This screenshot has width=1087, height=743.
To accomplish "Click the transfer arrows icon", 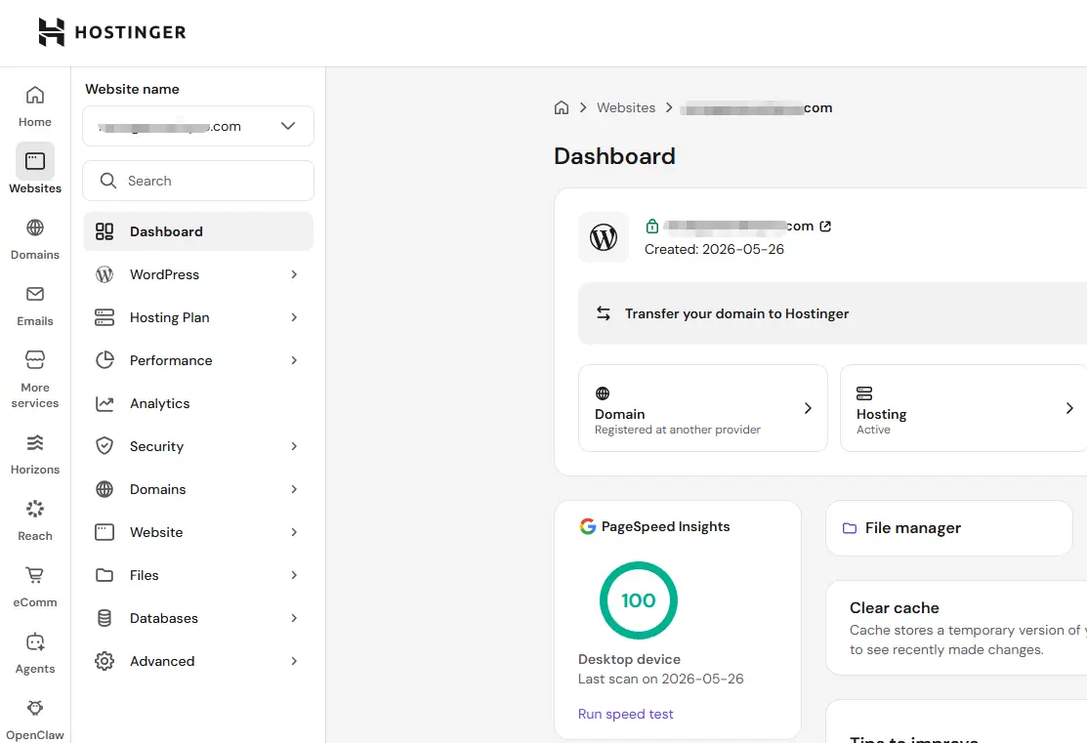I will point(604,313).
